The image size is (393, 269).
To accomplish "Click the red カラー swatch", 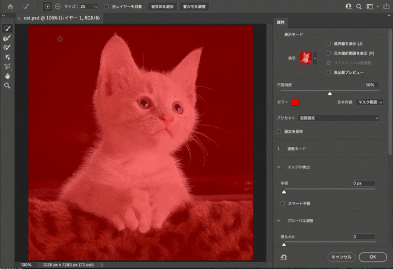I will click(x=296, y=102).
